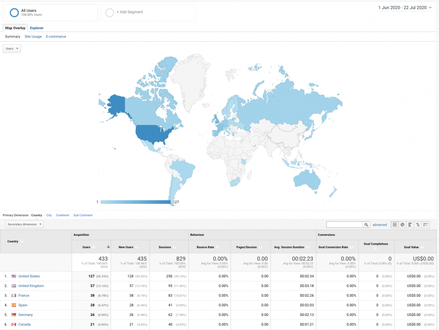Choose the horizontal bar performance view icon
This screenshot has height=330, width=439.
(x=410, y=224)
